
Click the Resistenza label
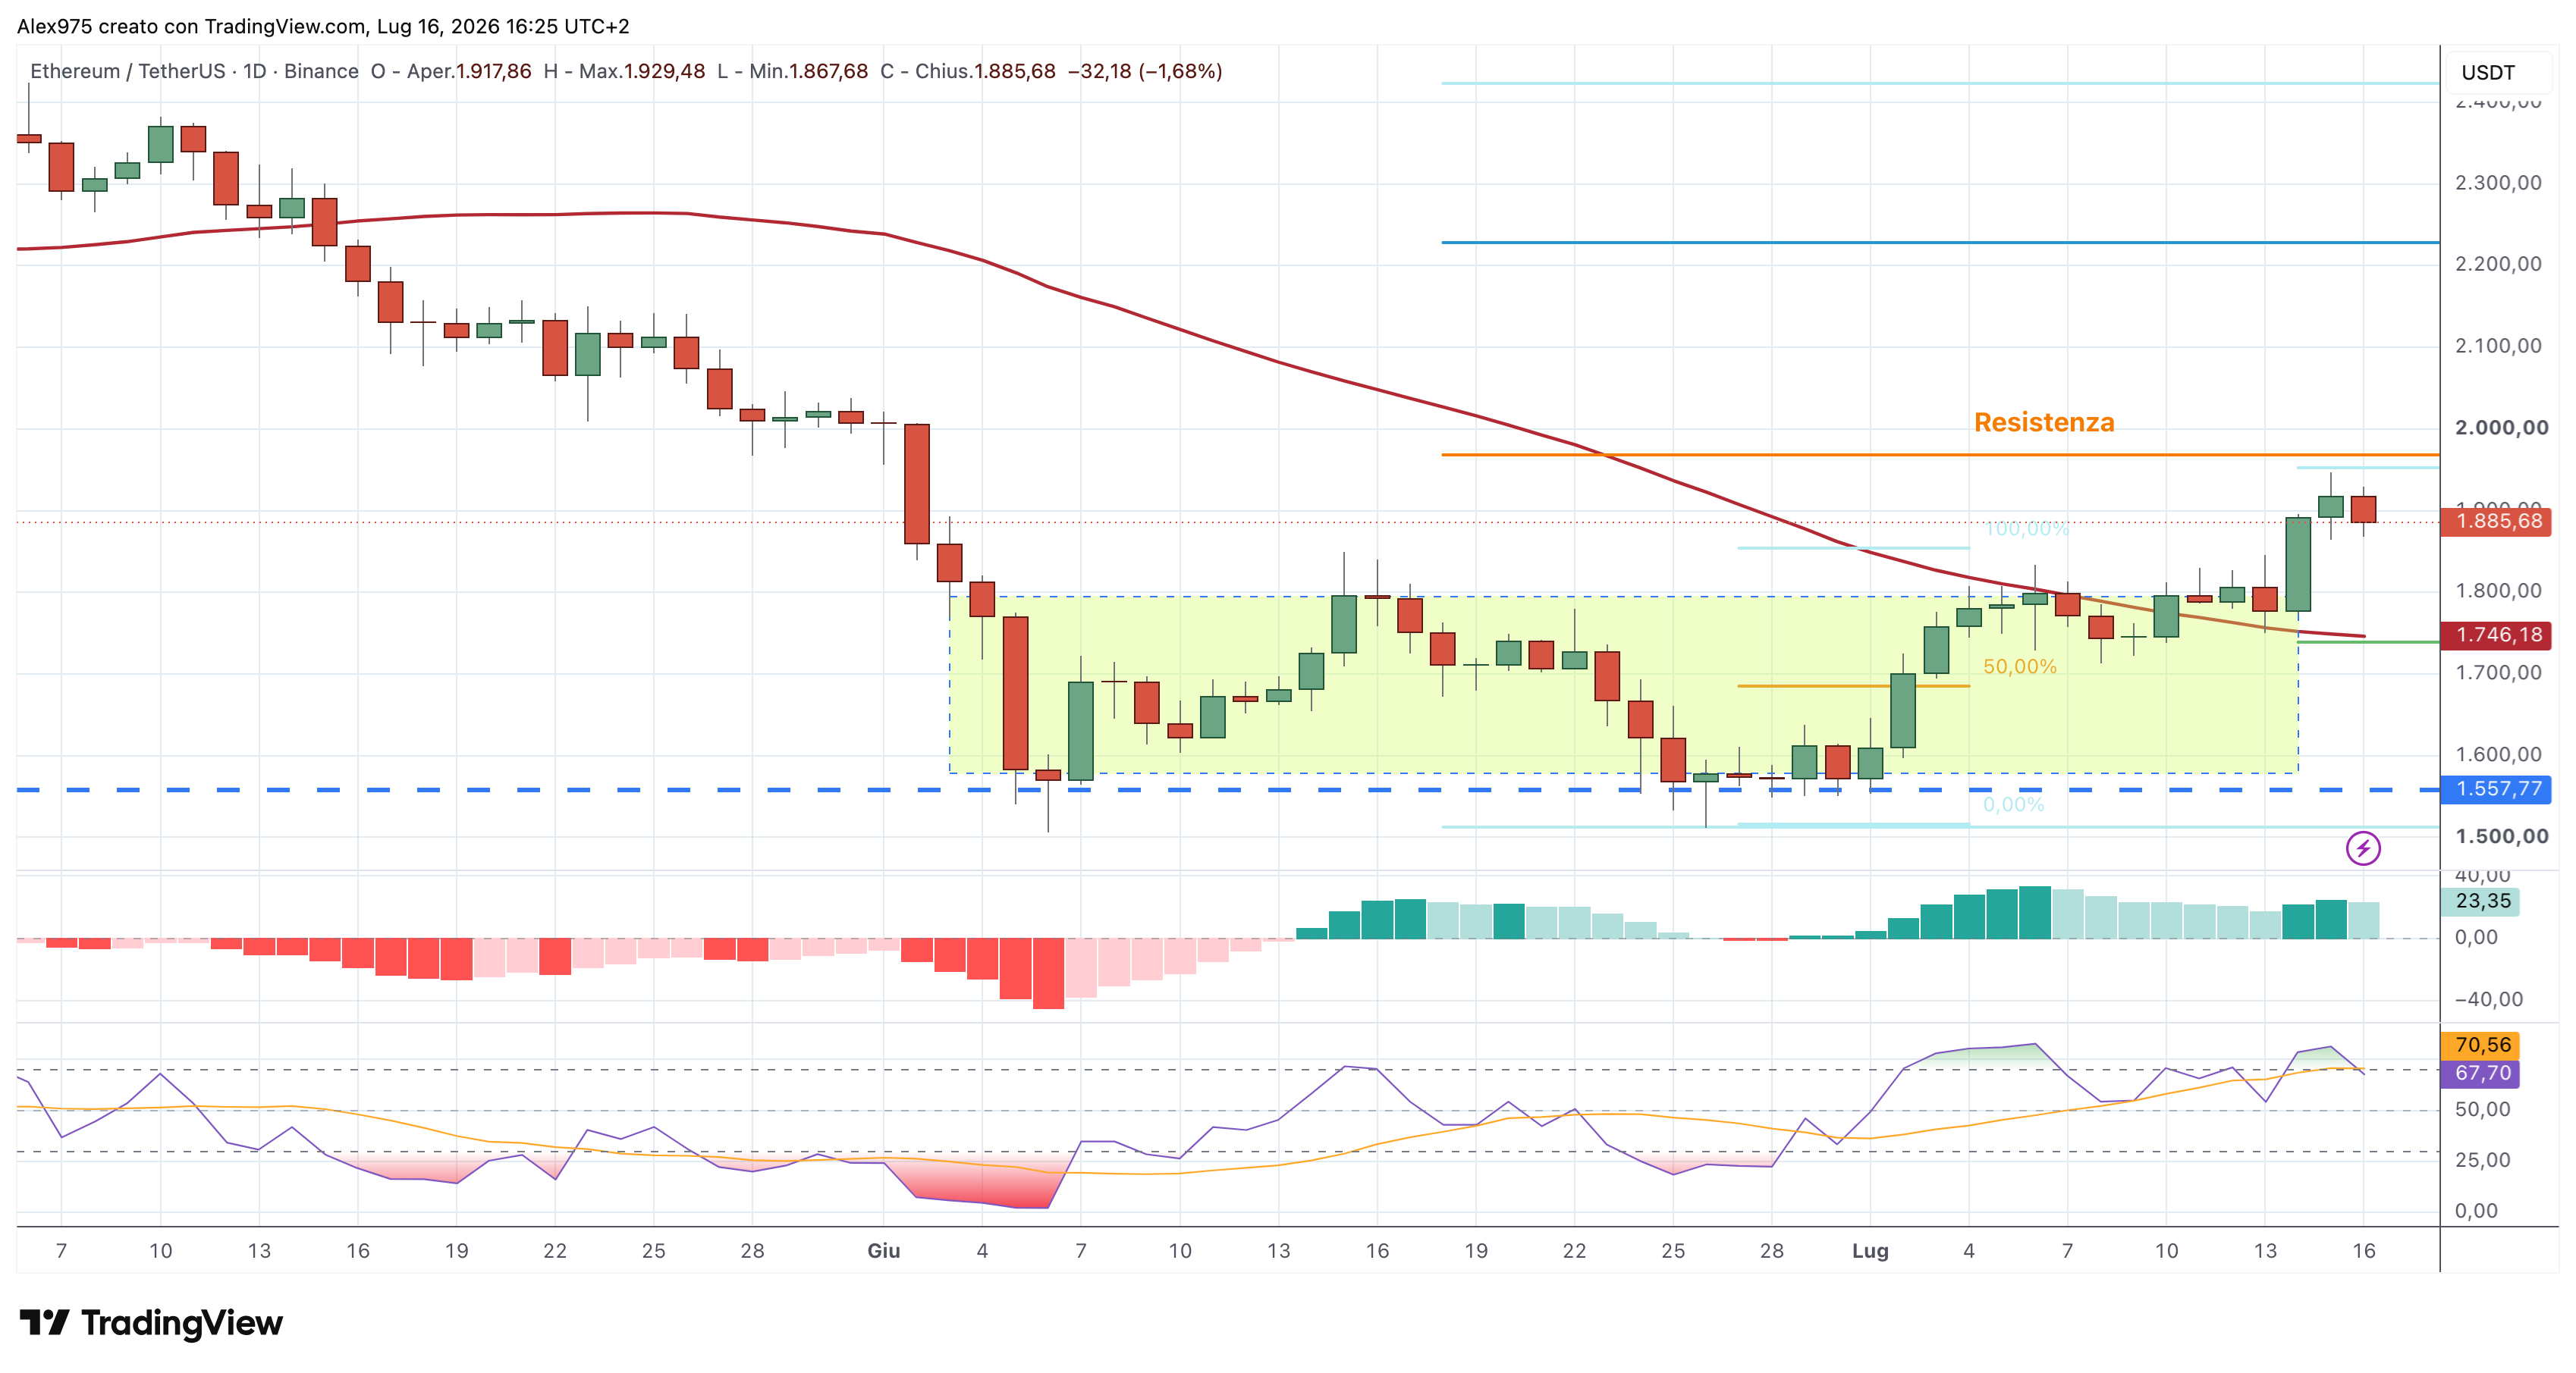click(x=2044, y=423)
